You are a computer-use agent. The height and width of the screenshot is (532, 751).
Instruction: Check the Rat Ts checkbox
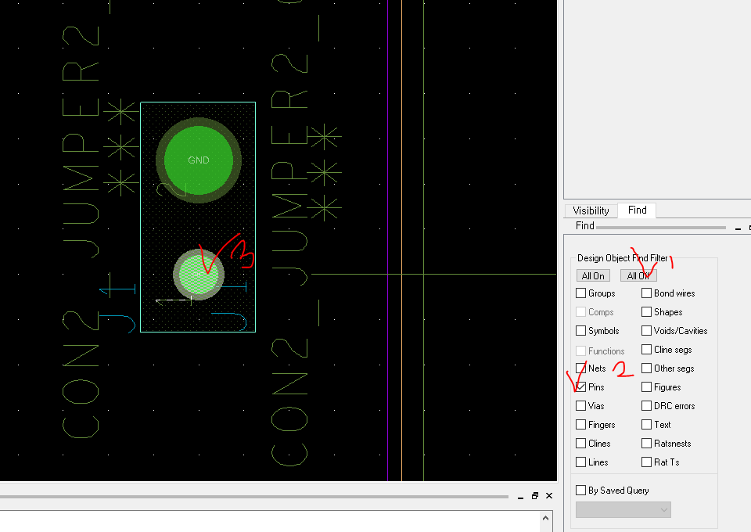tap(647, 462)
